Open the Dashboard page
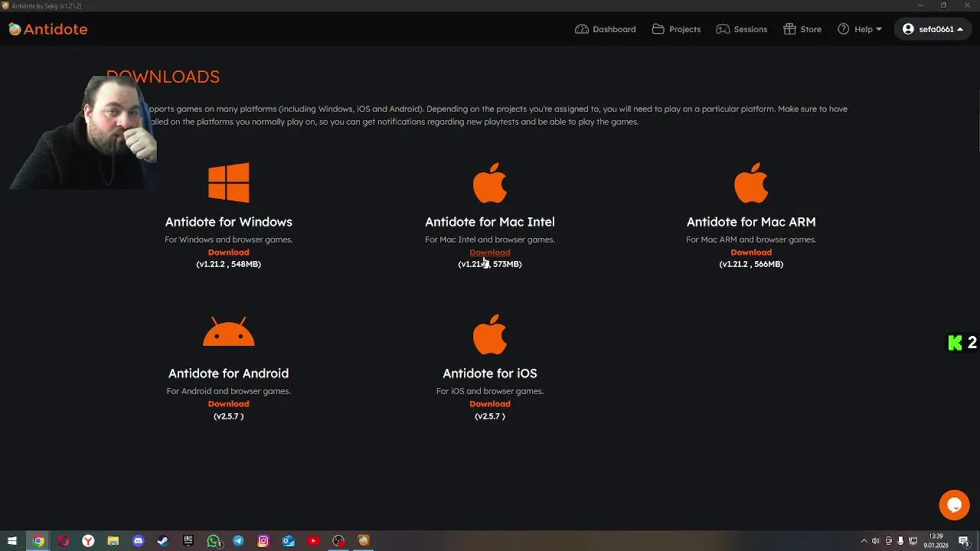Image resolution: width=980 pixels, height=551 pixels. click(606, 29)
